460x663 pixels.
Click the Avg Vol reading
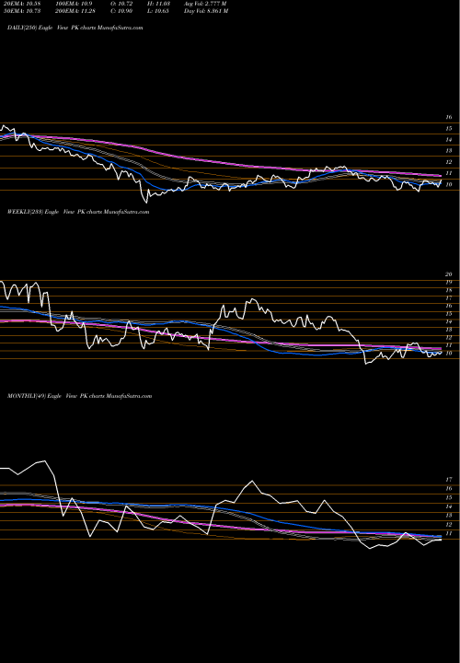pyautogui.click(x=205, y=4)
